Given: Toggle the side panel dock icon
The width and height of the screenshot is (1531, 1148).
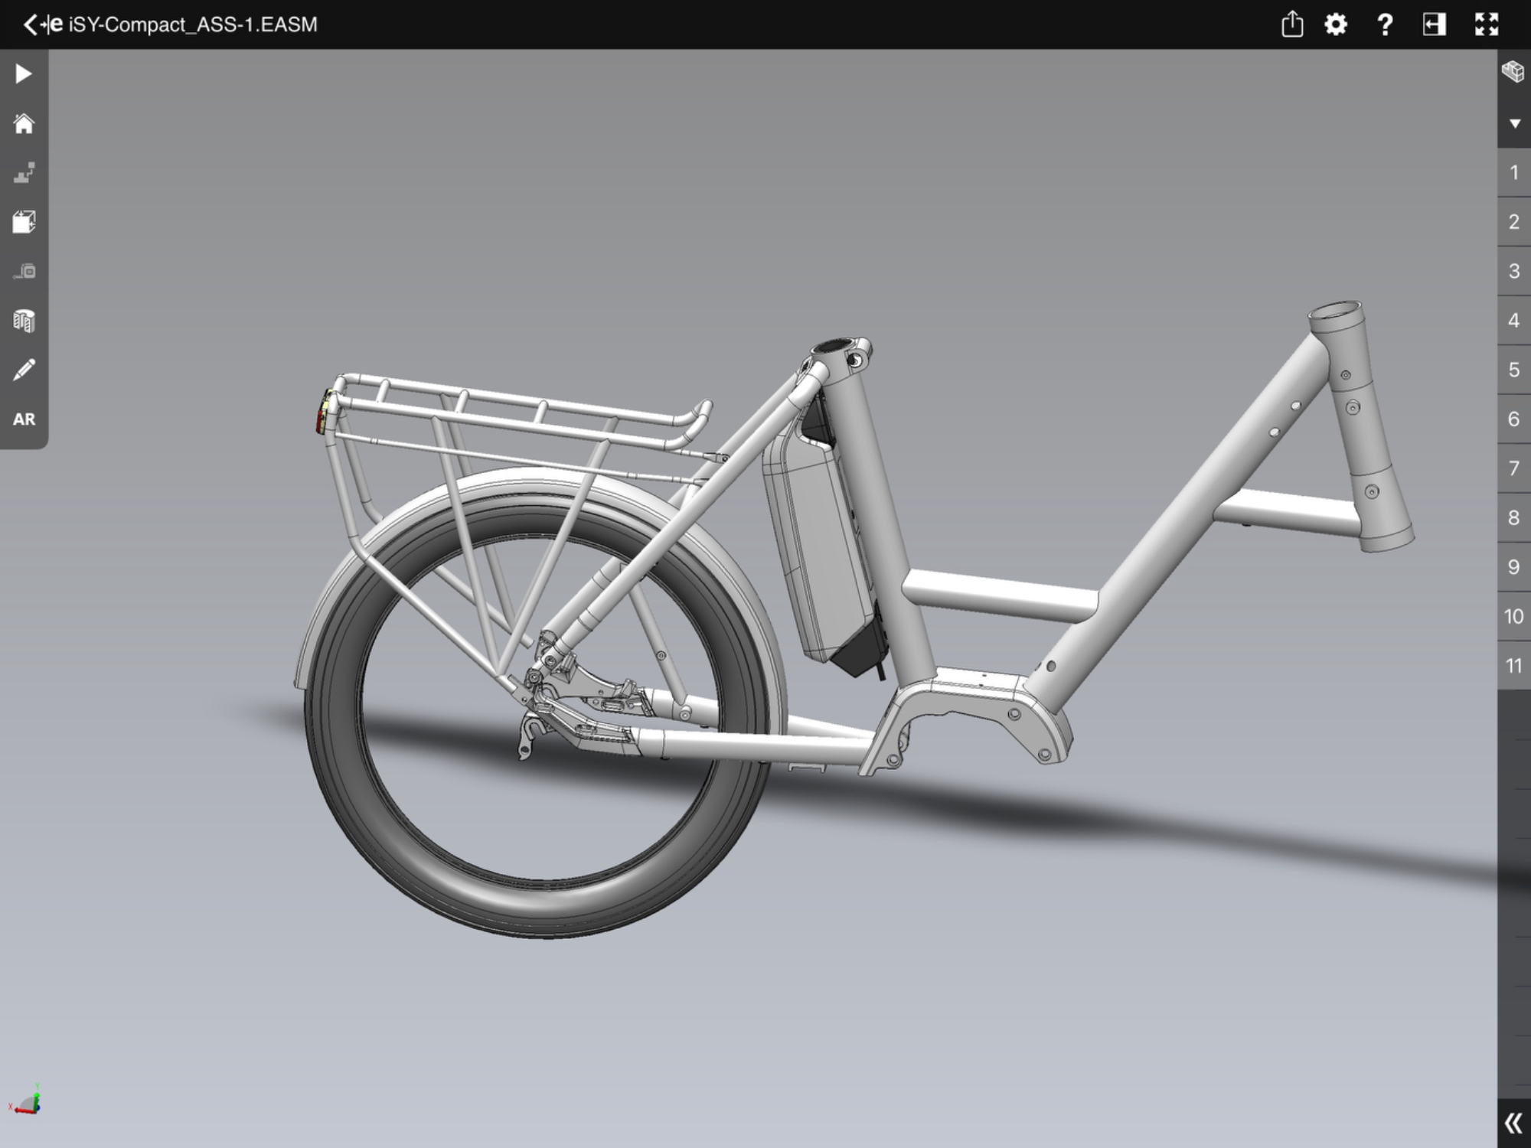Looking at the screenshot, I should 1434,24.
